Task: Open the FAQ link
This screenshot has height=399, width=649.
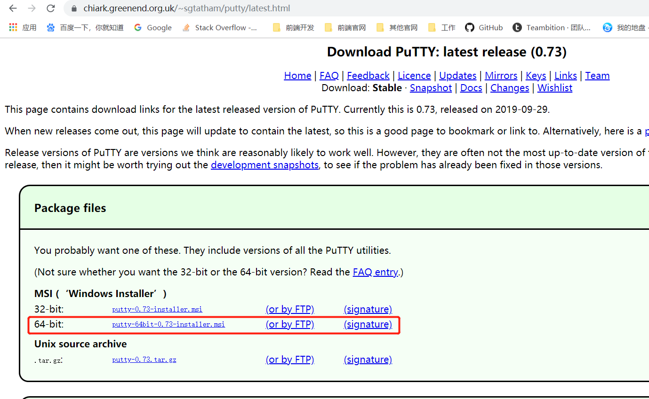Action: tap(329, 76)
